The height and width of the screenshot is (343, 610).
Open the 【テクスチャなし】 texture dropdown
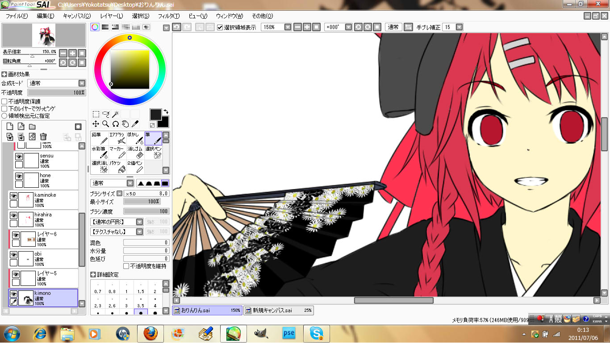pyautogui.click(x=140, y=231)
